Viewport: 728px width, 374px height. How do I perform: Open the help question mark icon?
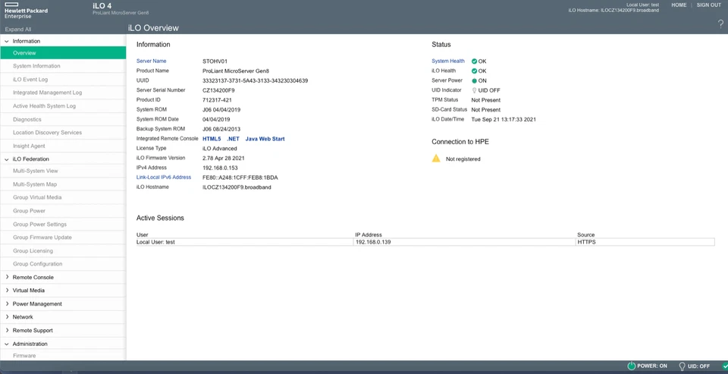tap(720, 24)
